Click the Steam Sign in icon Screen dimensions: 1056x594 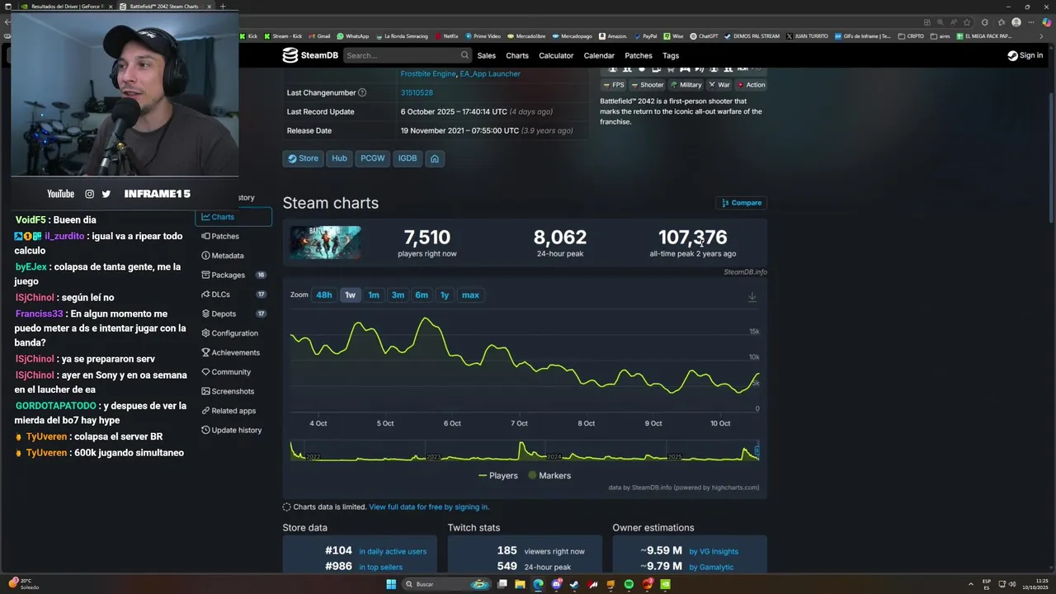(1012, 55)
